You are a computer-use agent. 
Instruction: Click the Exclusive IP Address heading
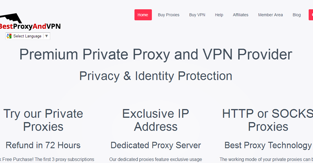[x=156, y=120]
